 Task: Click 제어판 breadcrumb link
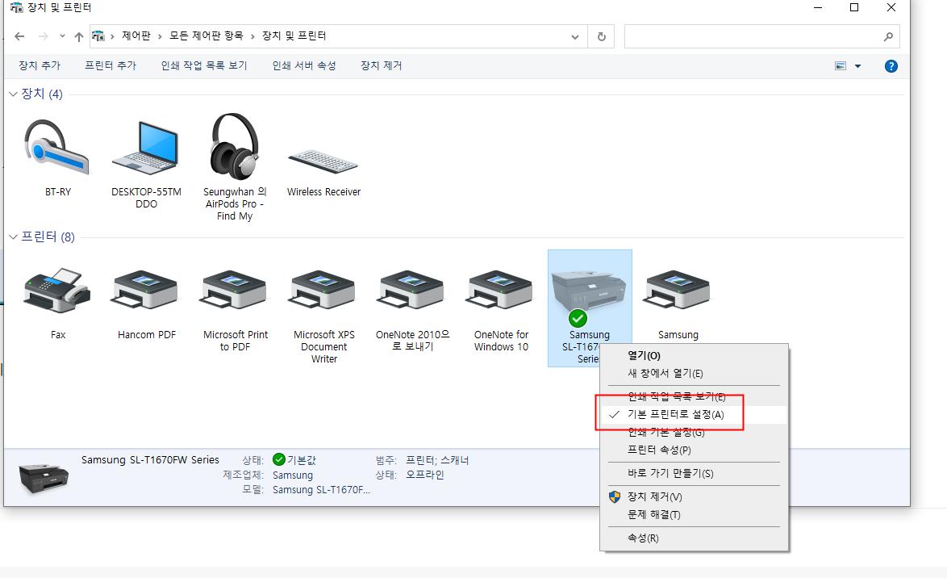[136, 36]
